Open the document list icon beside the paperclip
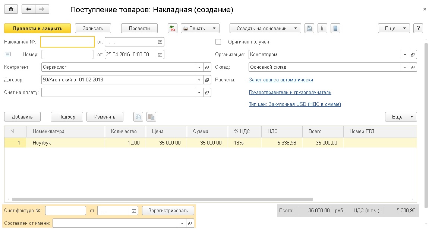The image size is (429, 230). 335,28
